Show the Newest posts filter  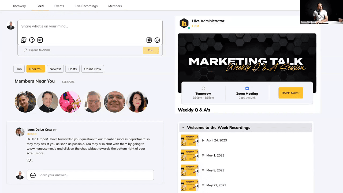tap(55, 69)
